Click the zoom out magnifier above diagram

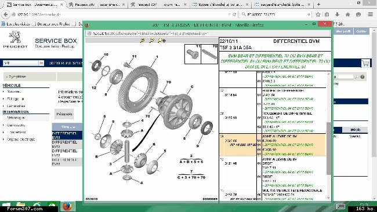[x=151, y=41]
